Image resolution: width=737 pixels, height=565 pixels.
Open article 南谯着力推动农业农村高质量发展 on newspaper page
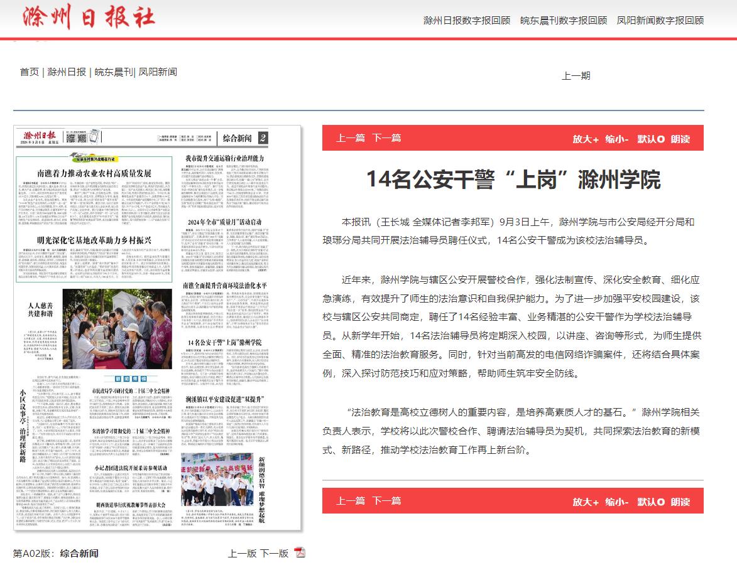point(94,173)
